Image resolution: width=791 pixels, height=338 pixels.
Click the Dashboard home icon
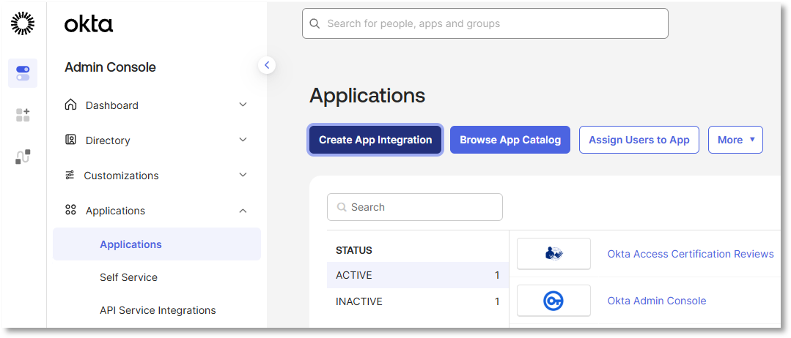point(70,105)
